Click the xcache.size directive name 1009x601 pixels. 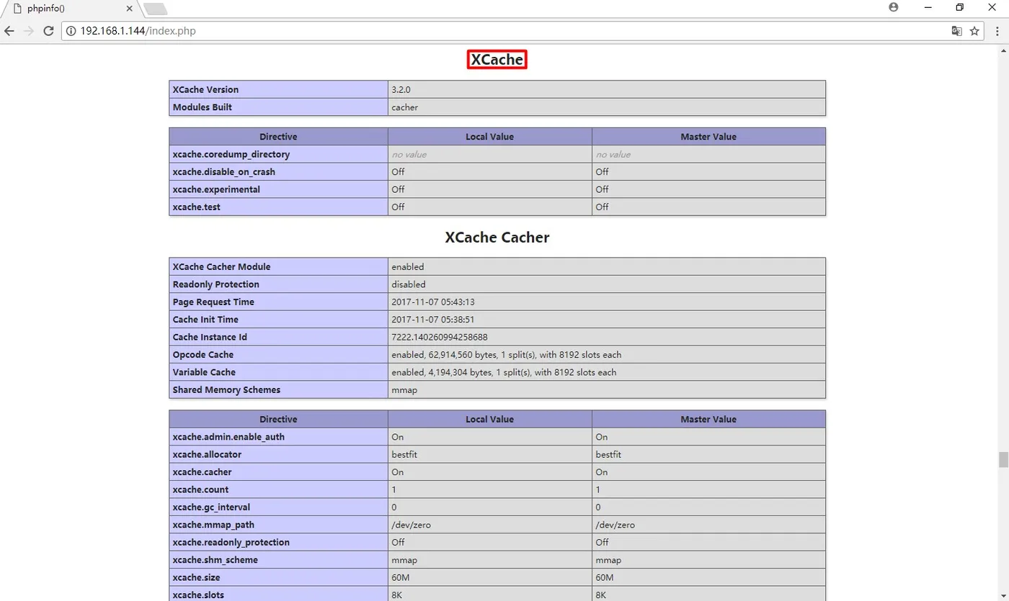pyautogui.click(x=196, y=577)
